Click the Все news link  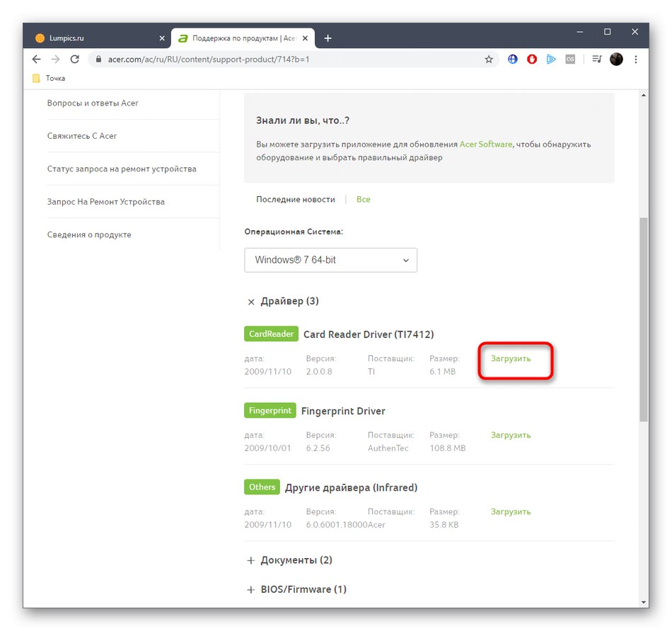tap(364, 199)
